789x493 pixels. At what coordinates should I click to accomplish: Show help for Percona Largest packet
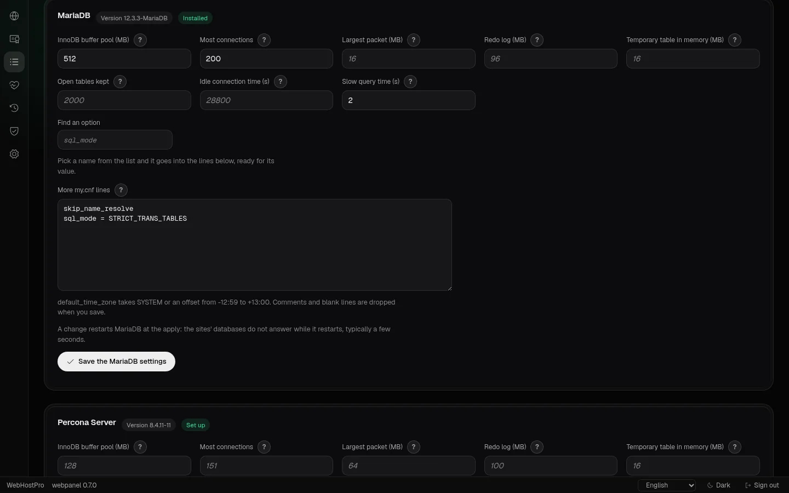414,447
